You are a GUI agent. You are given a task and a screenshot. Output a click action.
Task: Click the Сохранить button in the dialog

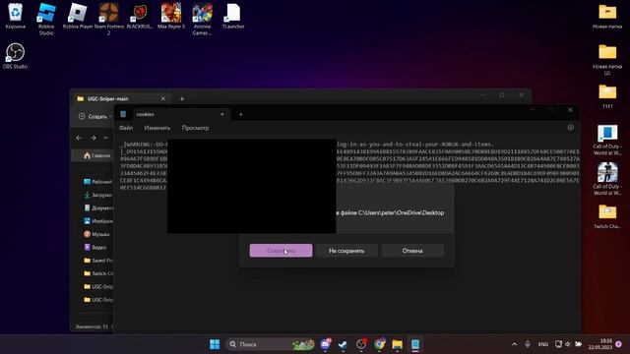pyautogui.click(x=281, y=251)
